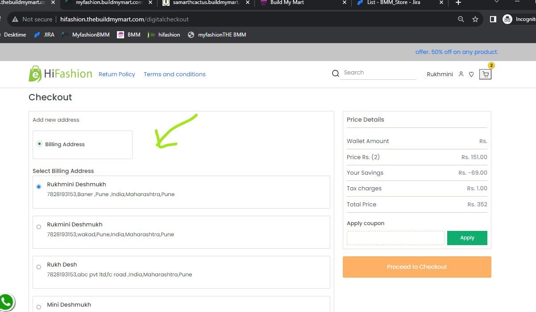Image resolution: width=536 pixels, height=312 pixels.
Task: Click the Rukhmini account name
Action: [440, 74]
